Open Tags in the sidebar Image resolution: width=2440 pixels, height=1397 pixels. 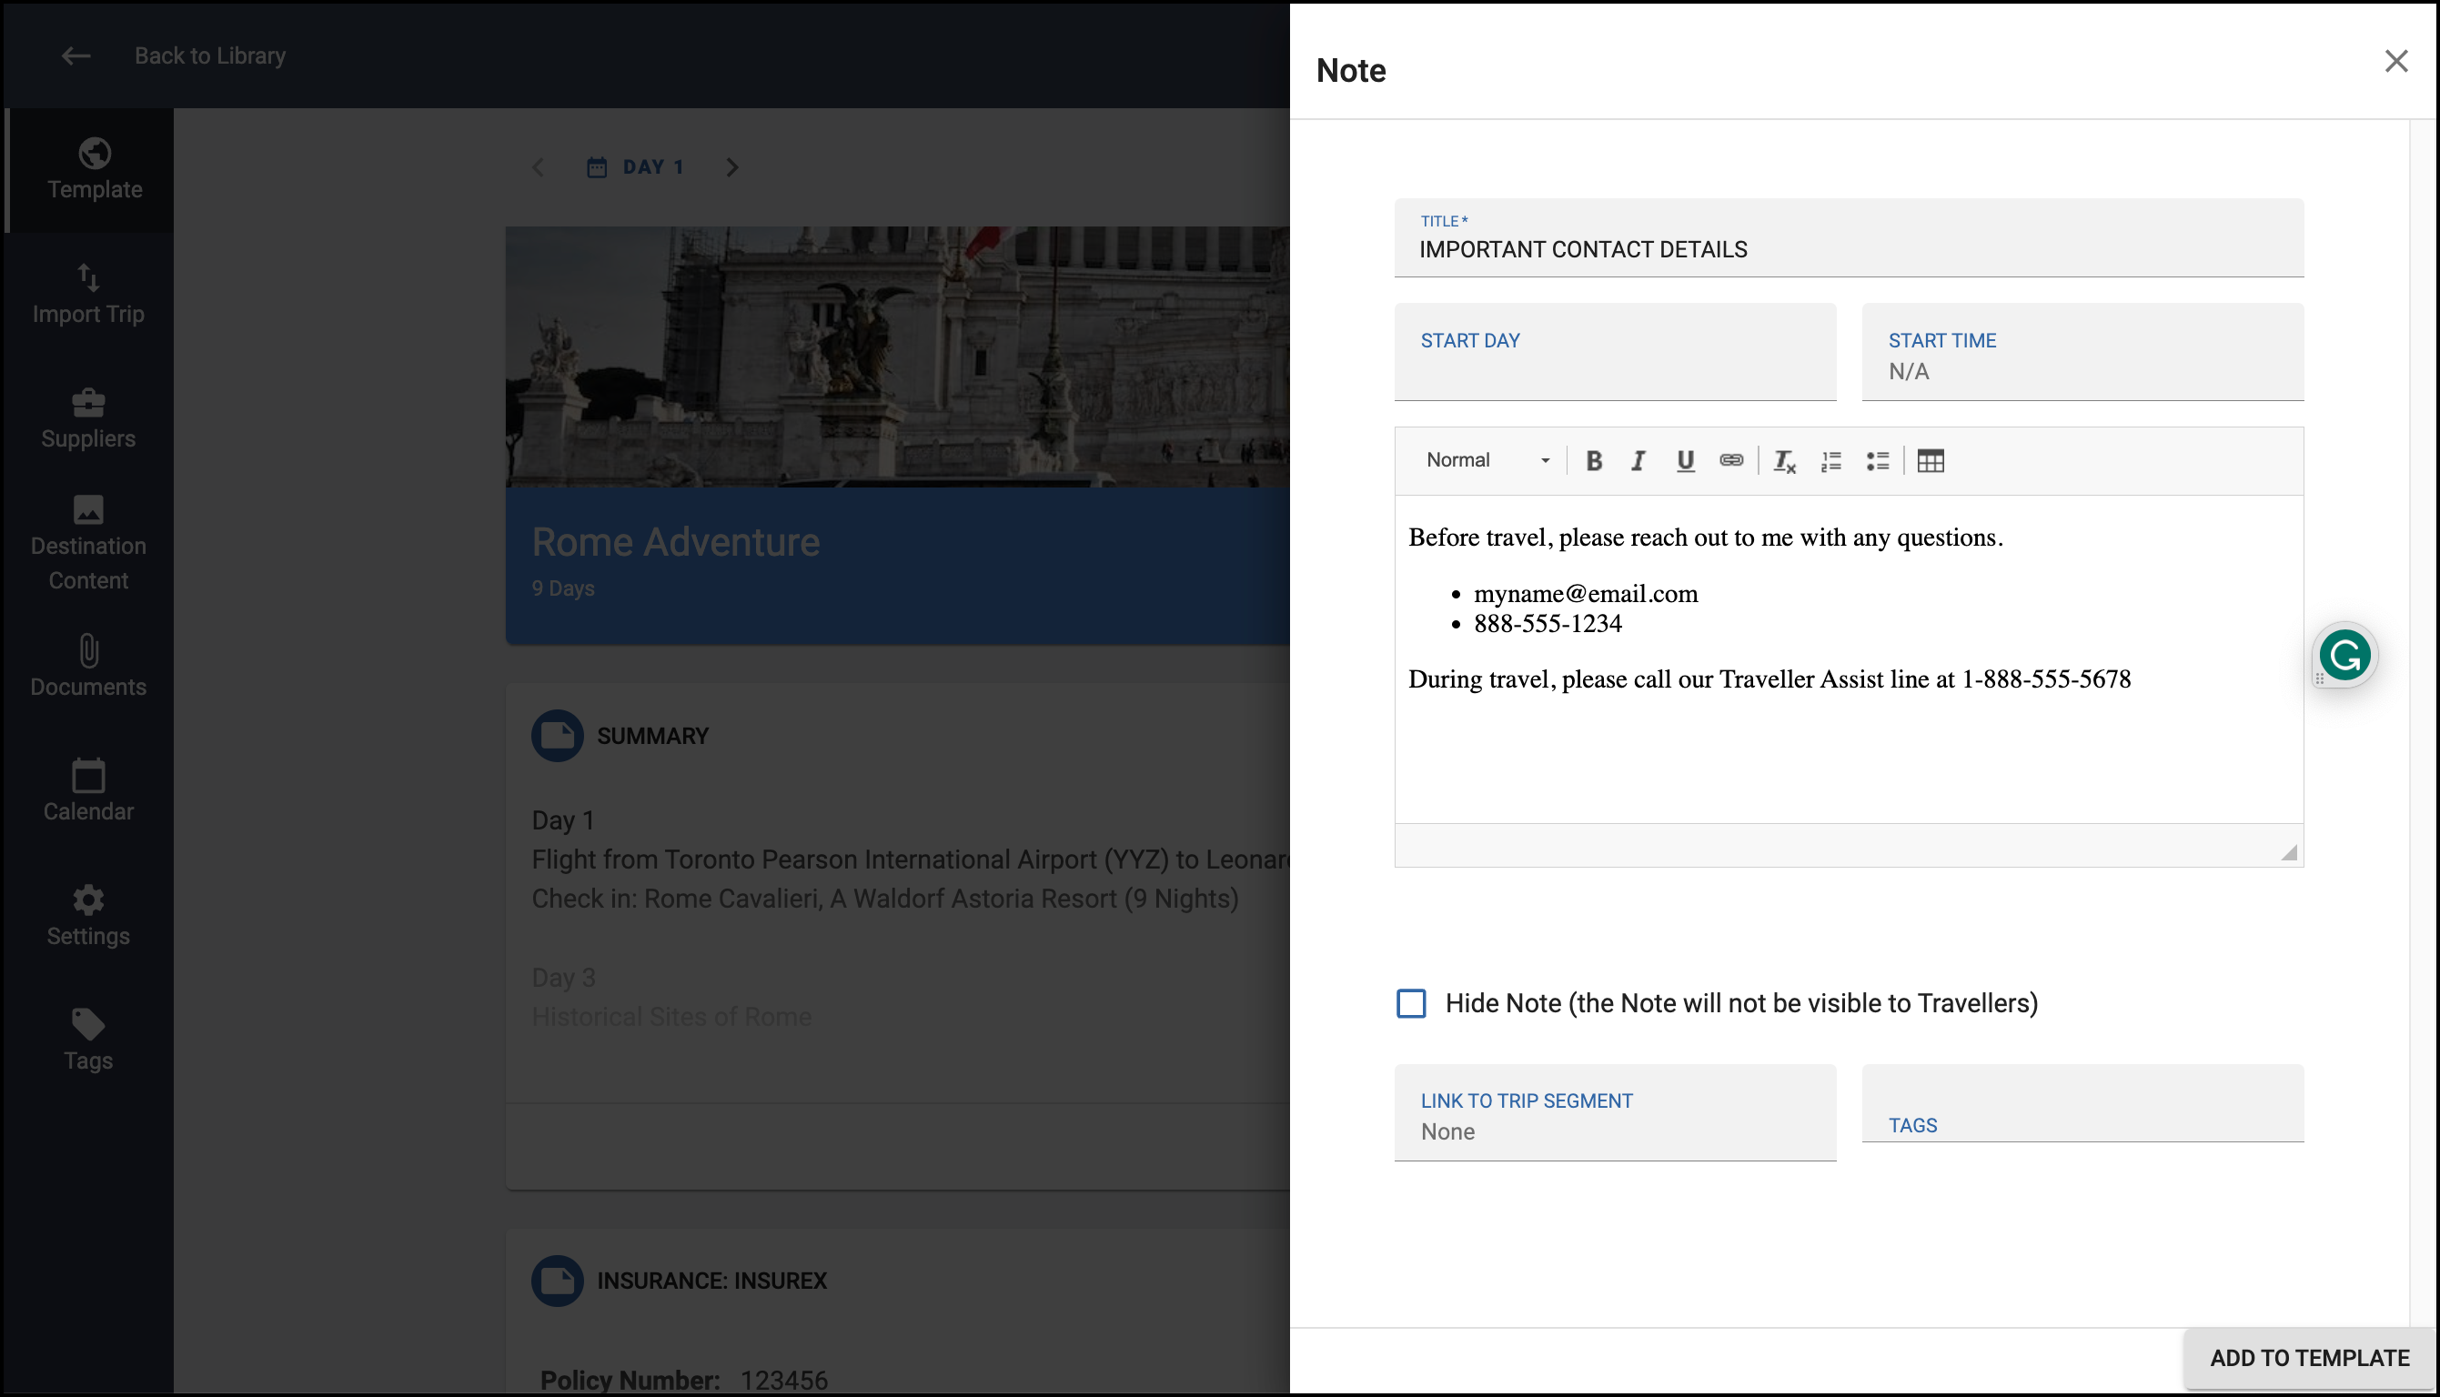88,1041
